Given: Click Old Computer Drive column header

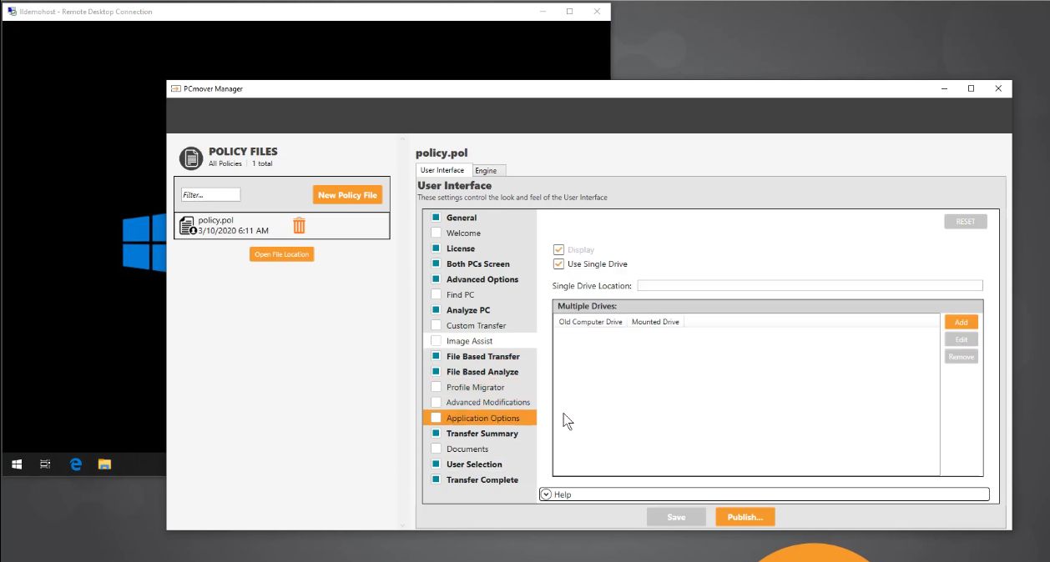Looking at the screenshot, I should (590, 322).
